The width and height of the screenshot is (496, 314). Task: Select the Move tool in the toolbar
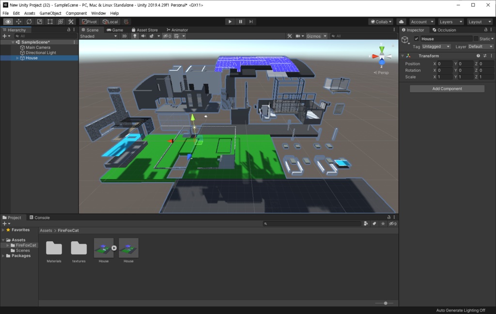pos(18,21)
